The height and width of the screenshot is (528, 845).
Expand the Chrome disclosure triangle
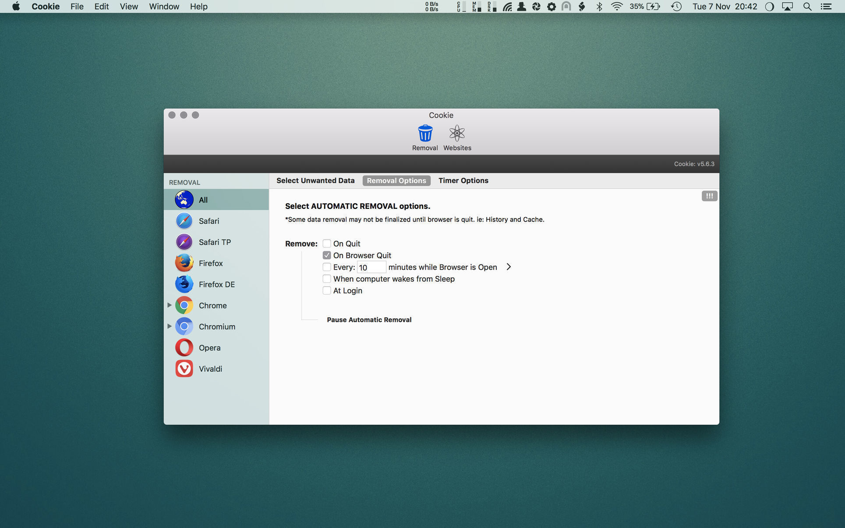[169, 305]
